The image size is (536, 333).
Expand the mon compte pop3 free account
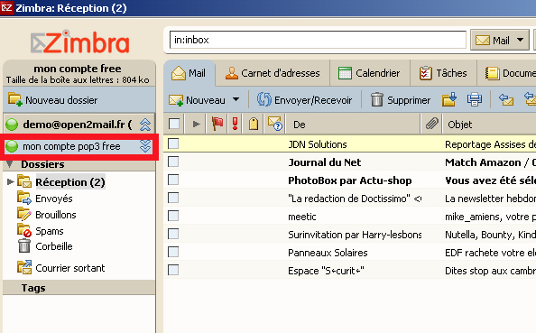pyautogui.click(x=145, y=146)
